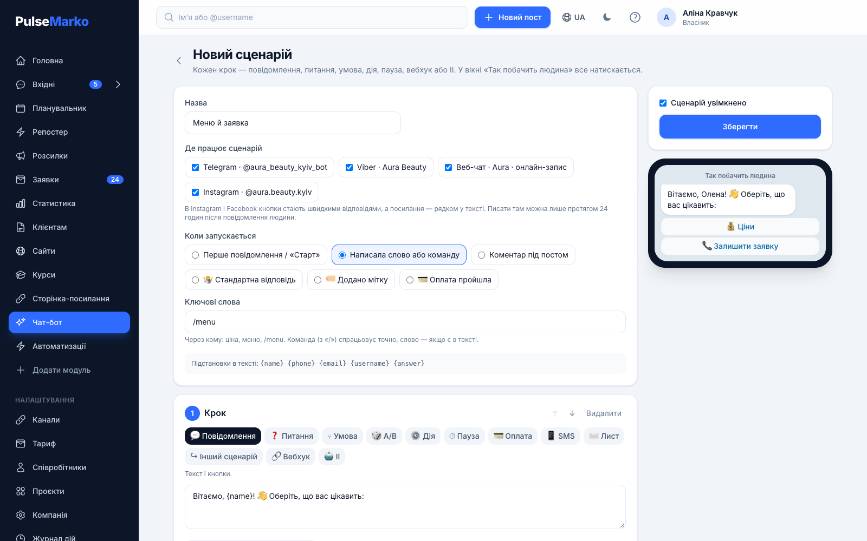Open help question mark icon
The height and width of the screenshot is (541, 867).
tap(635, 17)
